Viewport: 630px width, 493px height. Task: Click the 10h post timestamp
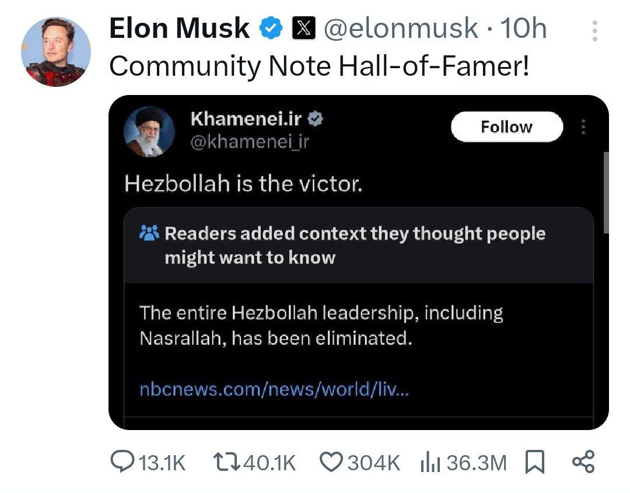(x=523, y=29)
